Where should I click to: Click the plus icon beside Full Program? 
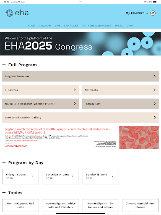click(x=4, y=65)
